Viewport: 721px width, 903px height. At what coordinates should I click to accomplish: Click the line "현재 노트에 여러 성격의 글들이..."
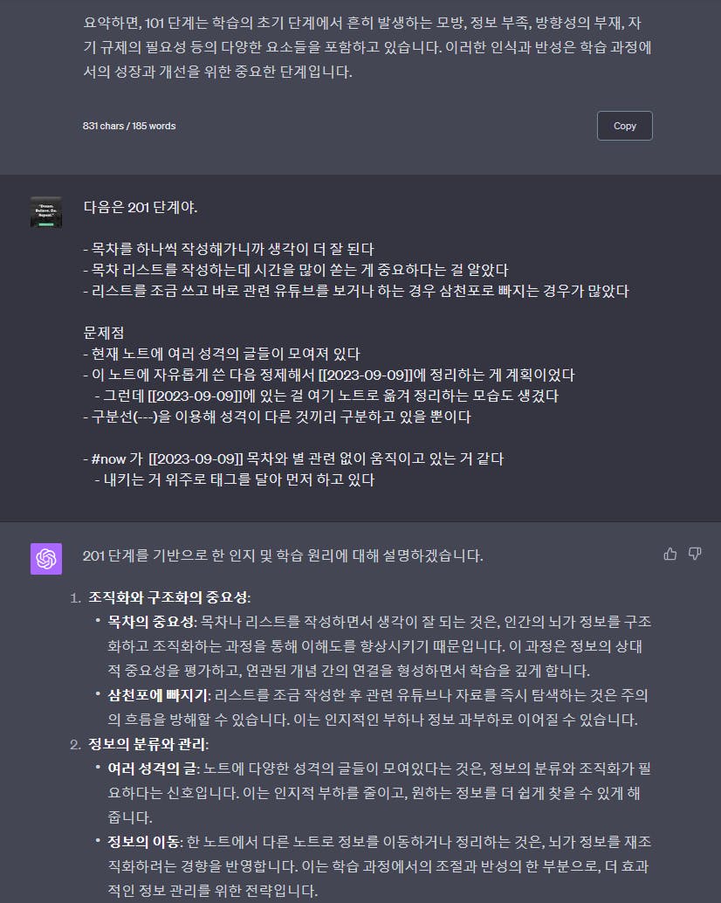click(x=222, y=354)
